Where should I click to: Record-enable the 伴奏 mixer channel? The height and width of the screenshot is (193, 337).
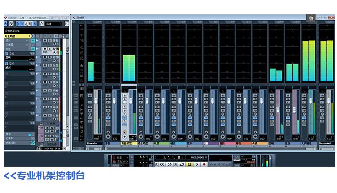click(108, 137)
